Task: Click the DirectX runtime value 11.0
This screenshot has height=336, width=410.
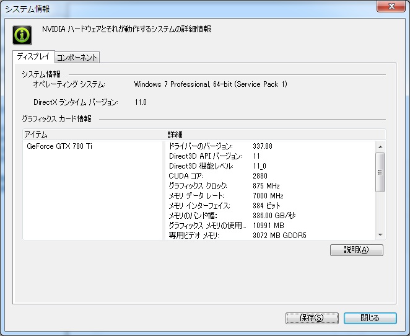Action: coord(141,102)
